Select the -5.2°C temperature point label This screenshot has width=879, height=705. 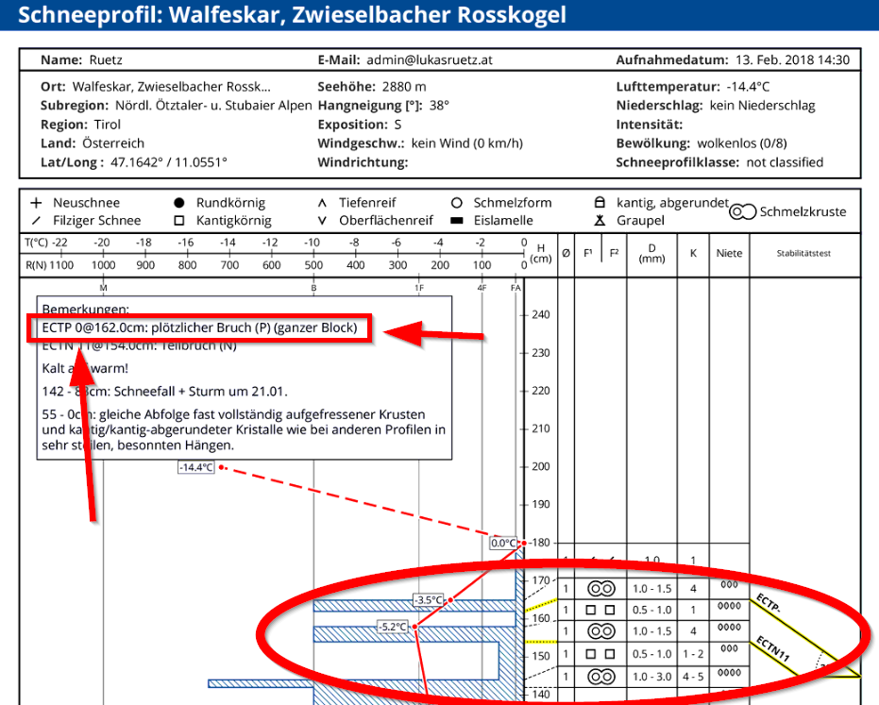point(394,627)
